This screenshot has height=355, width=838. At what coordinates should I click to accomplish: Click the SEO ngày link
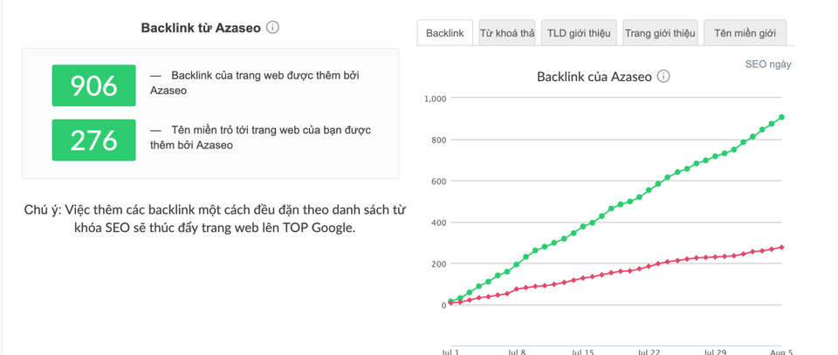[768, 64]
